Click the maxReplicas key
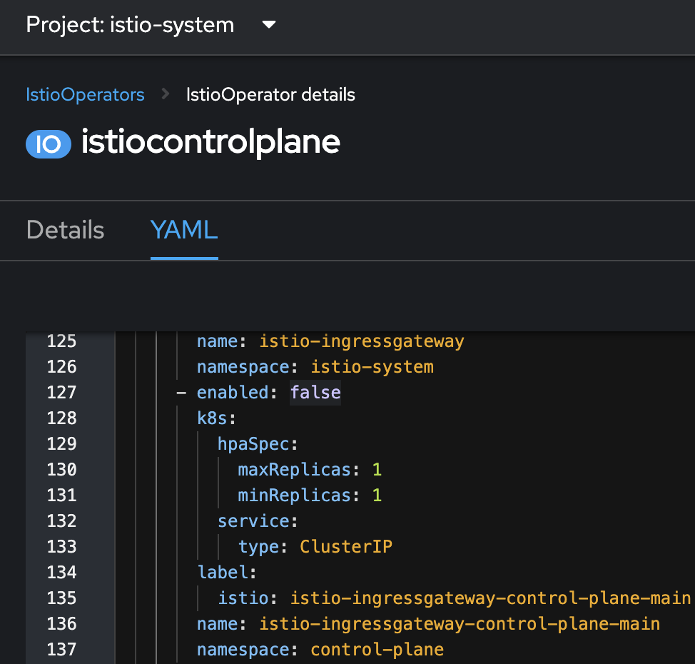The image size is (695, 664). tap(294, 470)
